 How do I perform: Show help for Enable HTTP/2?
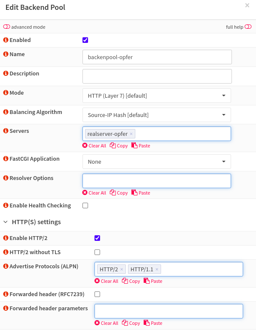coord(6,238)
